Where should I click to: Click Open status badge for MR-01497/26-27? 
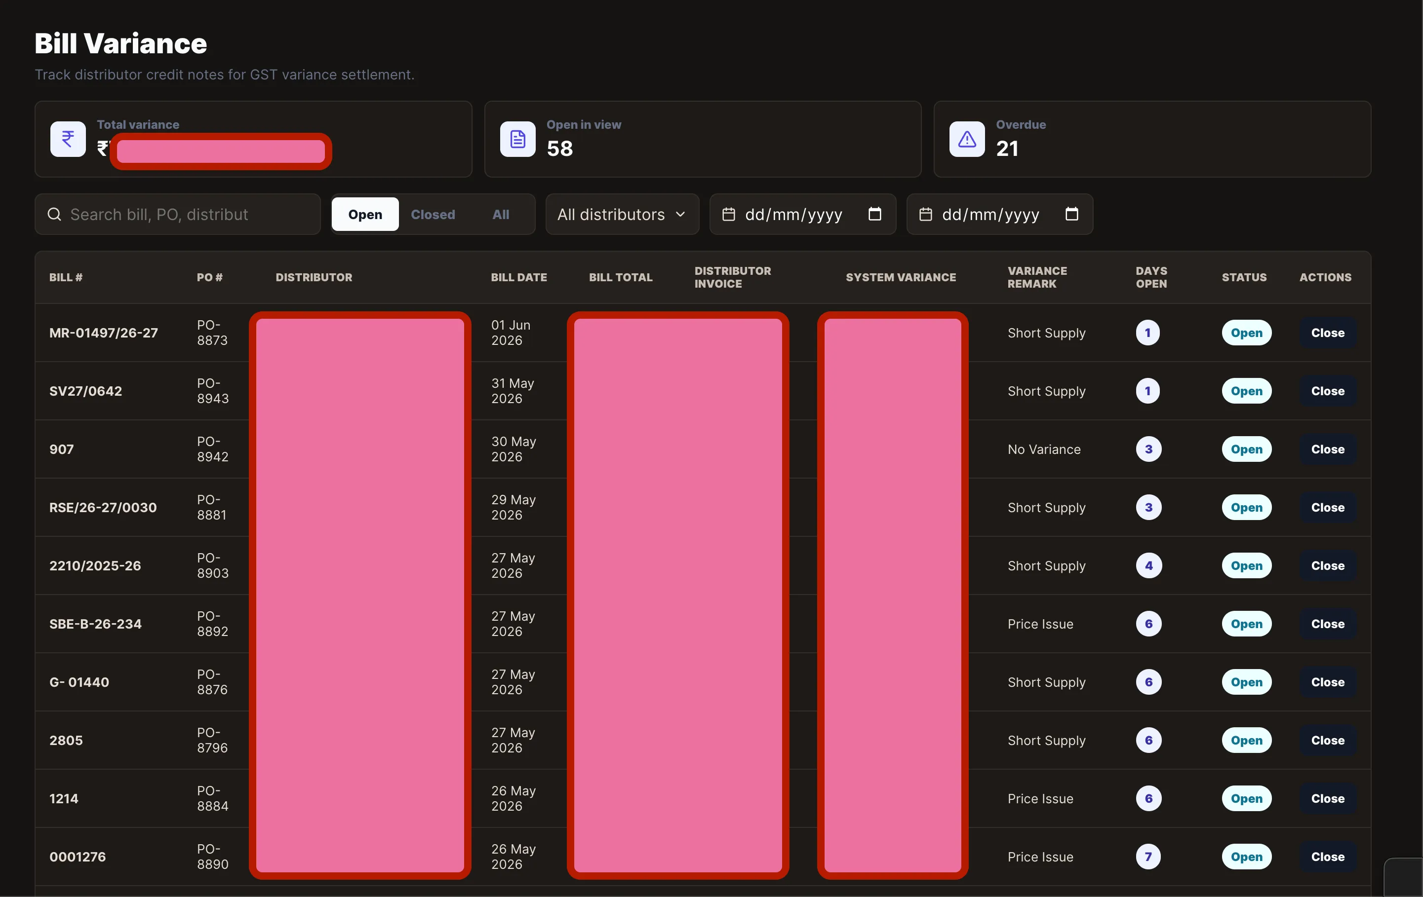(x=1246, y=333)
